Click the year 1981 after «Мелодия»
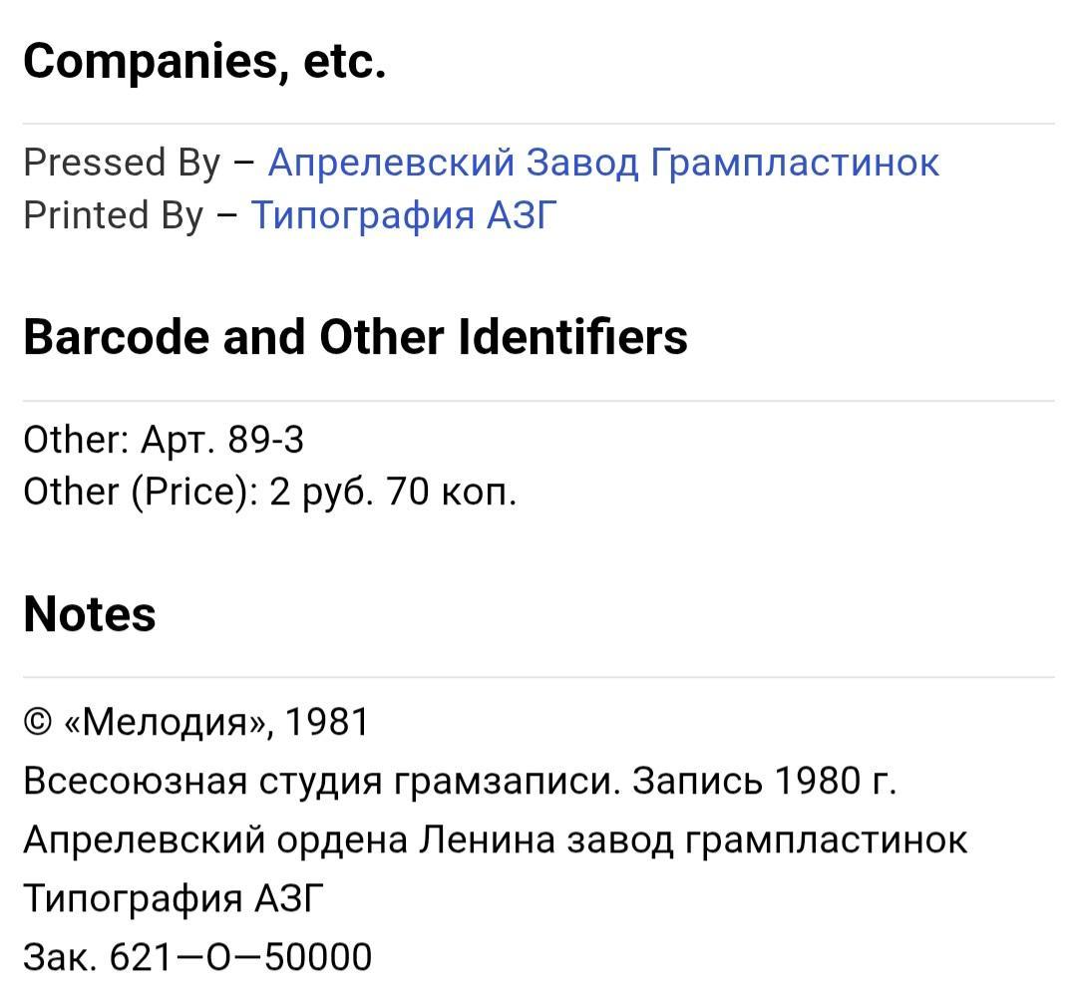1077x997 pixels. tap(327, 722)
